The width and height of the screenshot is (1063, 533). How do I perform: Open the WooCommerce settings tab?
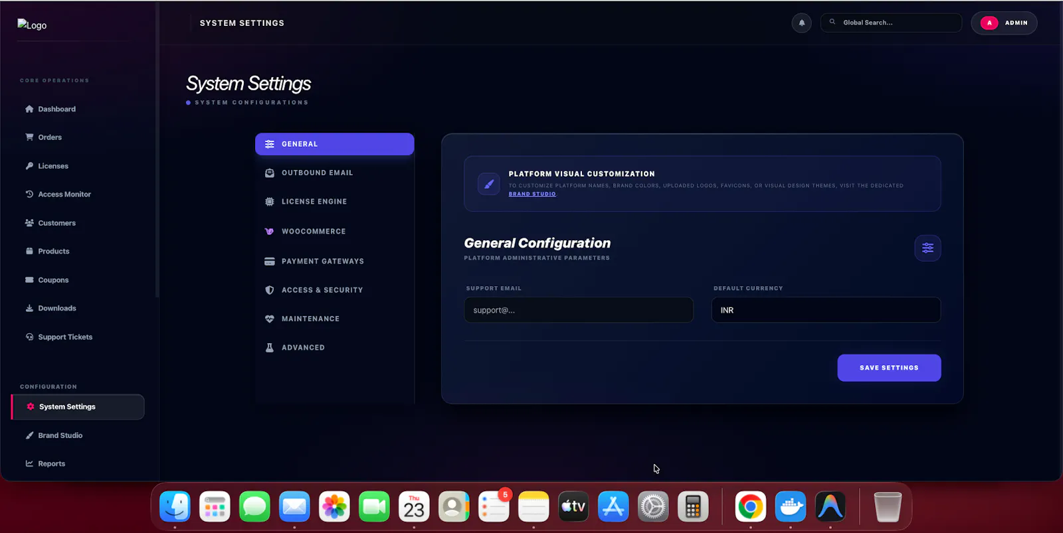335,232
